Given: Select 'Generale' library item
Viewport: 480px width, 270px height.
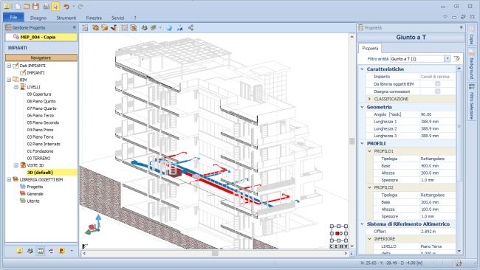Looking at the screenshot, I should pos(35,194).
